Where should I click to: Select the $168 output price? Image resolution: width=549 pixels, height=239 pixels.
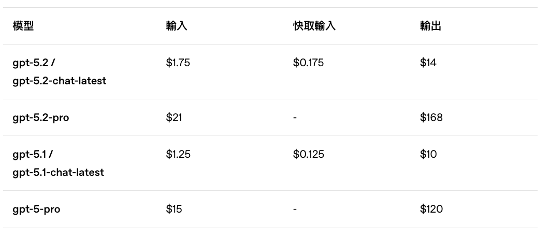pos(431,117)
